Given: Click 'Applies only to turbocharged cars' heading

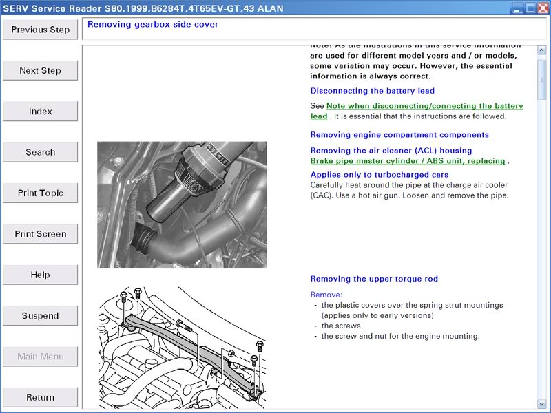Looking at the screenshot, I should pos(380,175).
